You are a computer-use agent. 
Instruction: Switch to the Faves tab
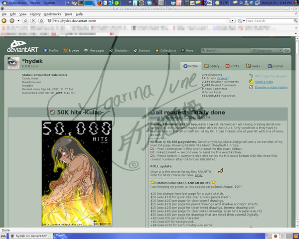[x=253, y=66]
